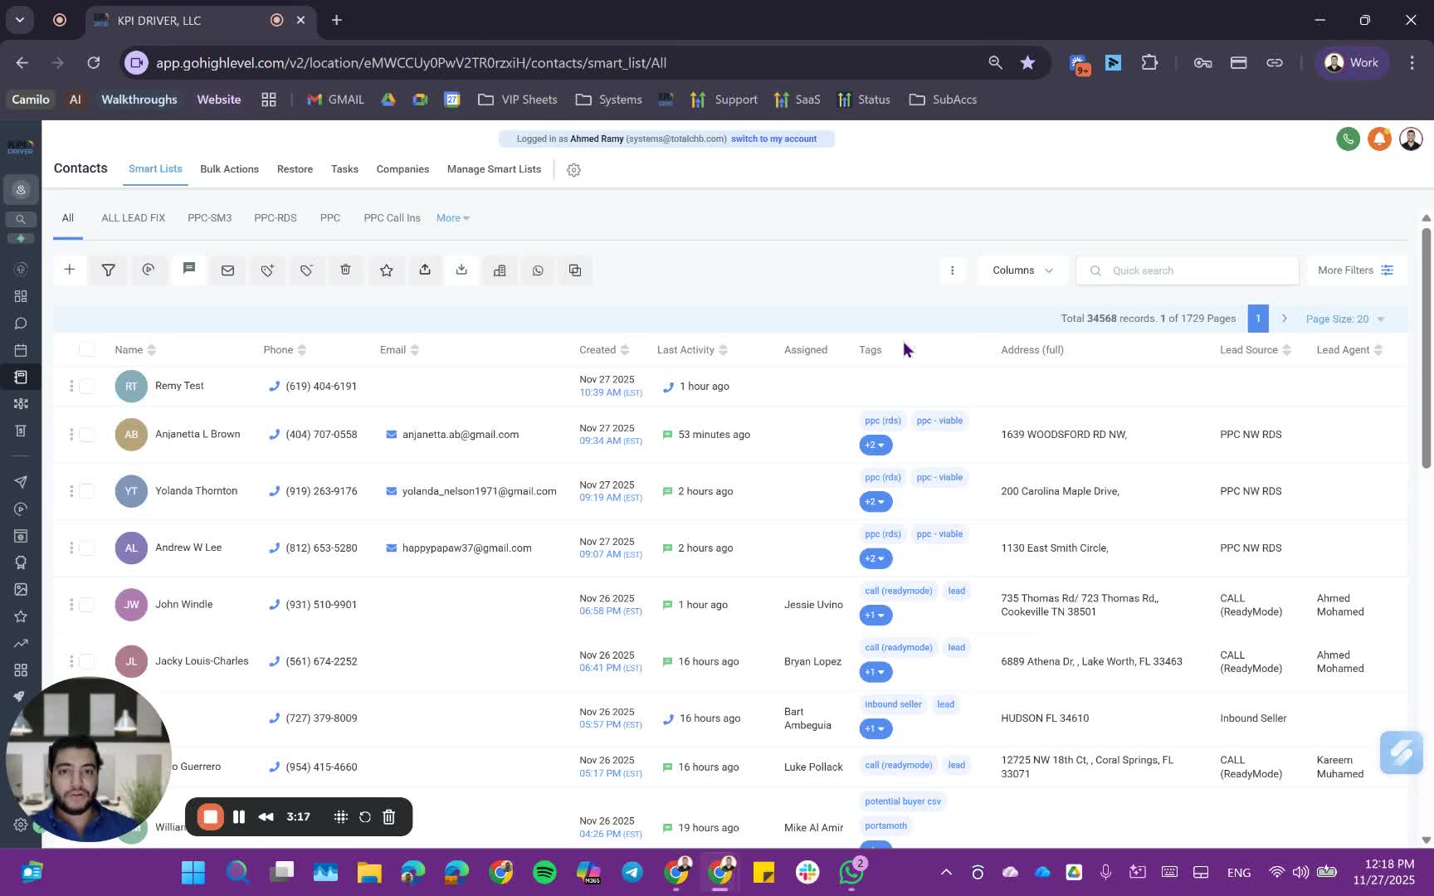
Task: Expand +2 tags for Anjanetta L Brown
Action: pyautogui.click(x=876, y=445)
